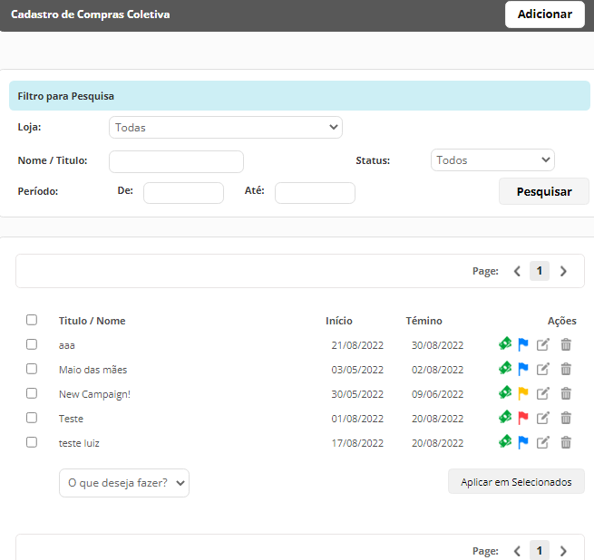The height and width of the screenshot is (560, 594).
Task: Select page 1 in top pager
Action: 540,271
